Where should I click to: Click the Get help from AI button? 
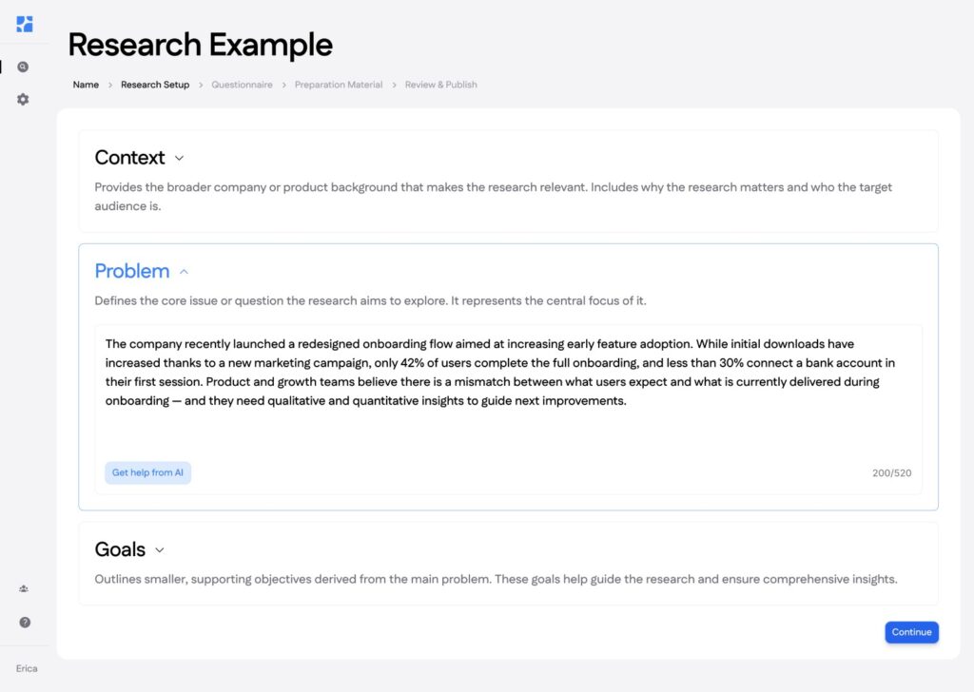coord(147,472)
